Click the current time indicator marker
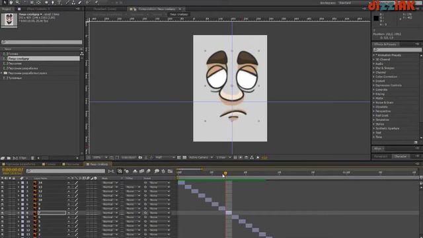Image resolution: width=423 pixels, height=238 pixels. click(x=225, y=173)
